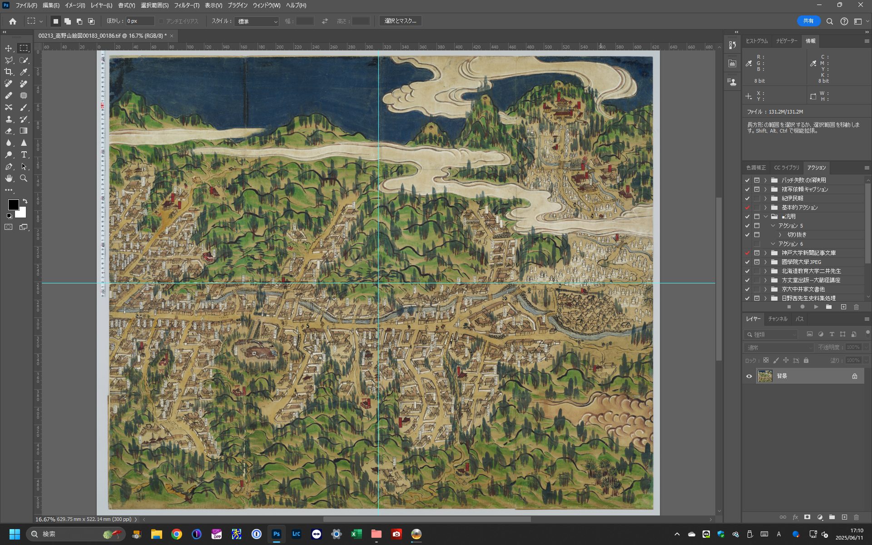Open the home screen icon

(13, 21)
